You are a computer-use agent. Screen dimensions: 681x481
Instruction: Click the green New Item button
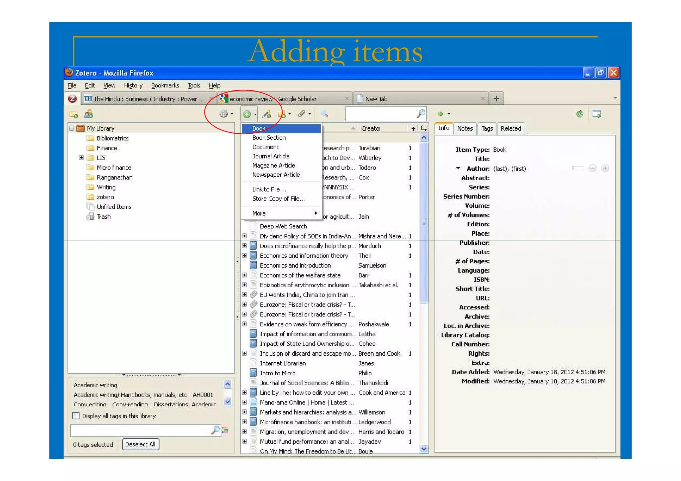tap(247, 114)
